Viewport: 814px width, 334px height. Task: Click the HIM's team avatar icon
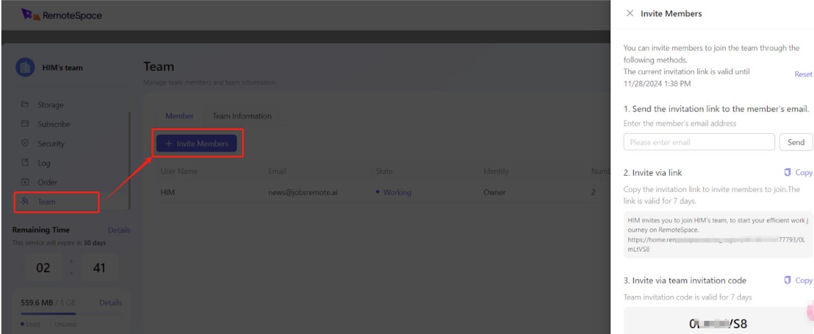pyautogui.click(x=25, y=68)
